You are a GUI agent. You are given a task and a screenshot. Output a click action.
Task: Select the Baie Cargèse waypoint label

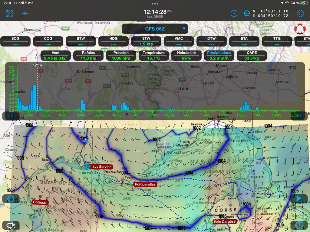point(225,221)
